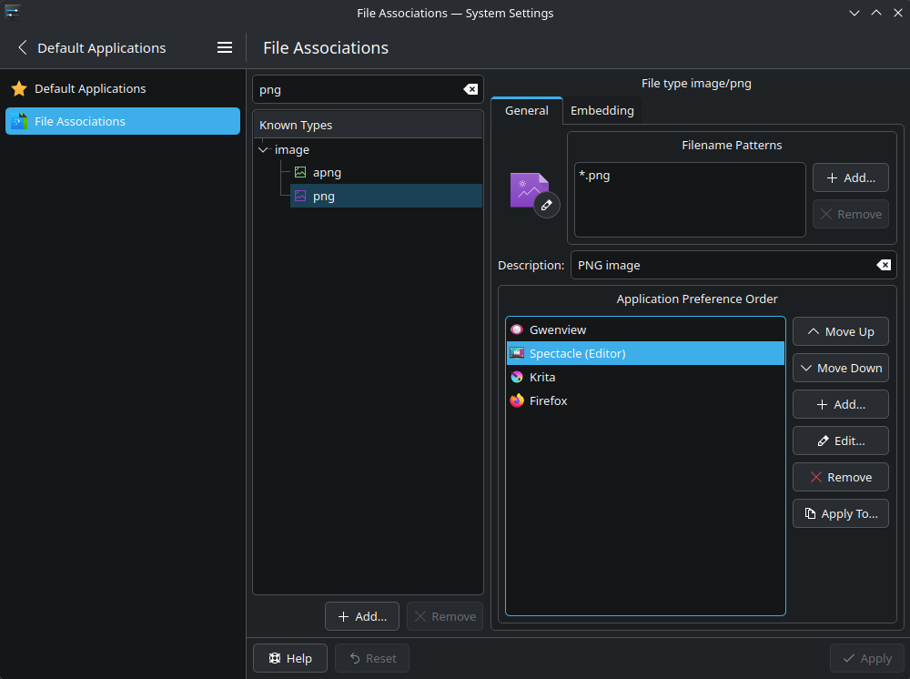Open the General tab
Screen dimensions: 910x679
pyautogui.click(x=526, y=110)
